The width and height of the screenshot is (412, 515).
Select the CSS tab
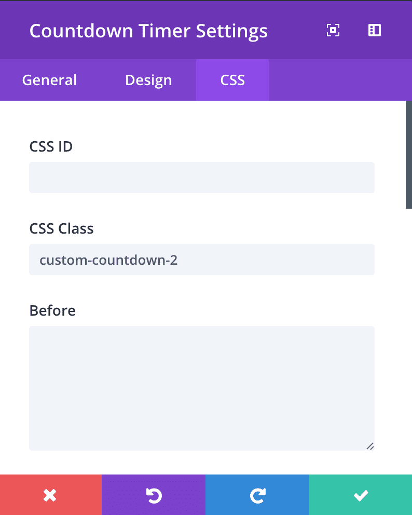click(x=232, y=80)
